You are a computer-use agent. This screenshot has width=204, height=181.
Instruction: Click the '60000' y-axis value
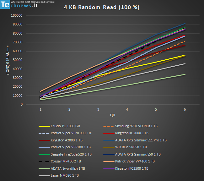tap(18, 51)
